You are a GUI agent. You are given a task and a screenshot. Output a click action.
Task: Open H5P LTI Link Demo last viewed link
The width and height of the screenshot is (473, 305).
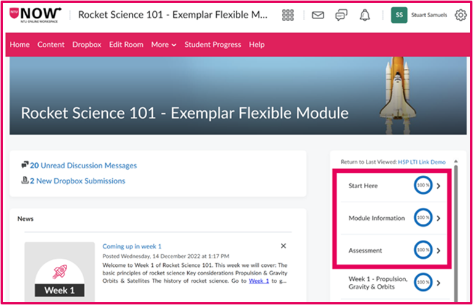click(x=421, y=162)
